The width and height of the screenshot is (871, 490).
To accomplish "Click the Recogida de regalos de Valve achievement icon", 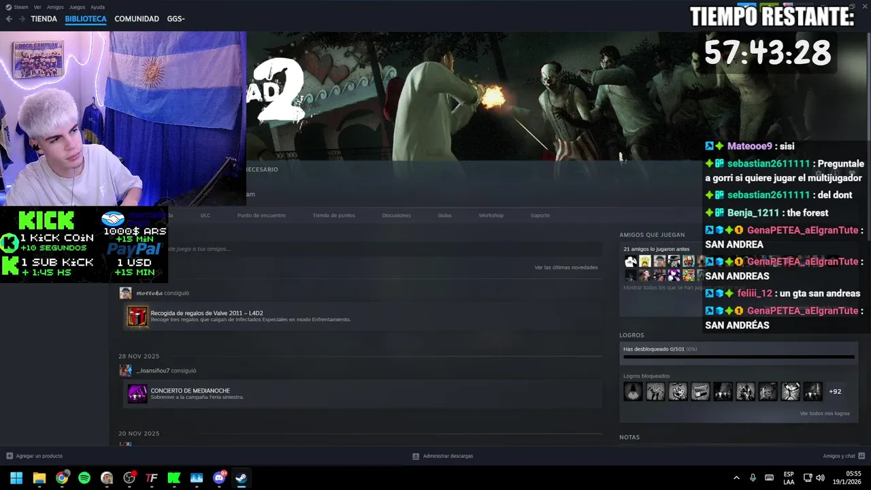I will (x=137, y=316).
